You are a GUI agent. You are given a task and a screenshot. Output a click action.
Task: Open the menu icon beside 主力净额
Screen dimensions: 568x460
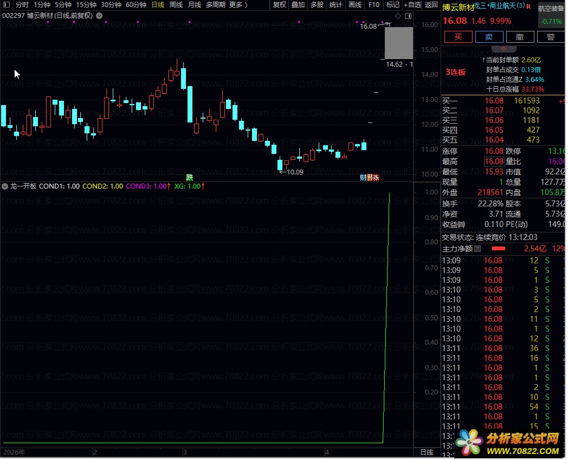click(x=477, y=249)
